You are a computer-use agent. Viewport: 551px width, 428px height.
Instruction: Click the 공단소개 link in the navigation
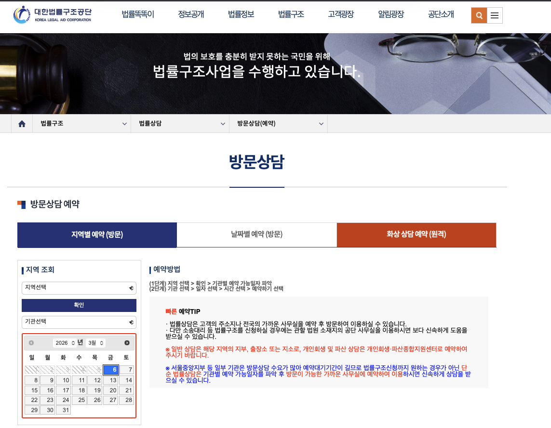pyautogui.click(x=440, y=14)
